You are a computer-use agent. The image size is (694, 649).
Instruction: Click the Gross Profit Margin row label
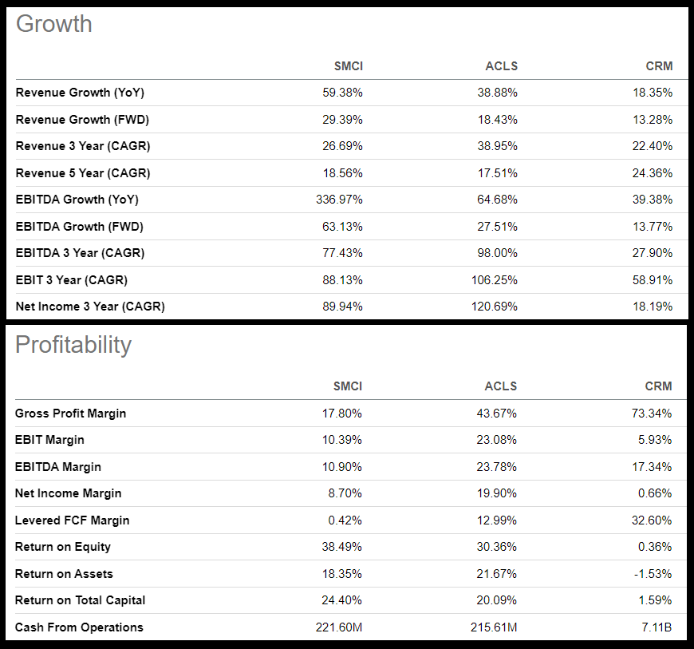(x=71, y=414)
